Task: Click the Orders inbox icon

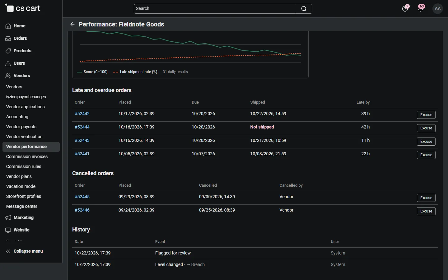Action: tap(8, 39)
